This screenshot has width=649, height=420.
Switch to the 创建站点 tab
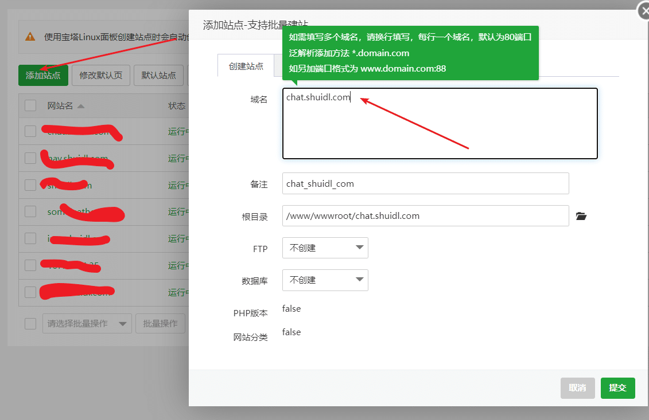tap(246, 65)
